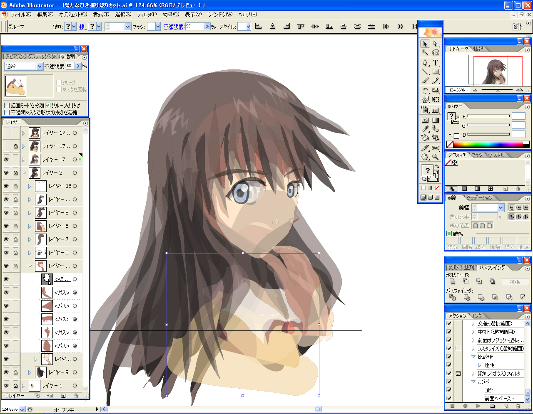Select the Pen tool
The height and width of the screenshot is (414, 533).
coord(425,63)
